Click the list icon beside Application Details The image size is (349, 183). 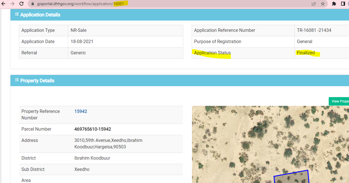[x=17, y=14]
